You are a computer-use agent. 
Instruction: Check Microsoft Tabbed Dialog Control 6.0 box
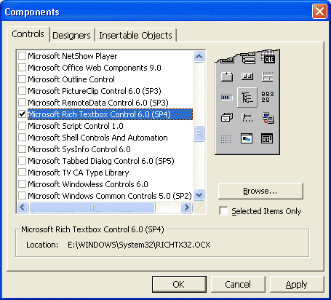click(x=23, y=161)
